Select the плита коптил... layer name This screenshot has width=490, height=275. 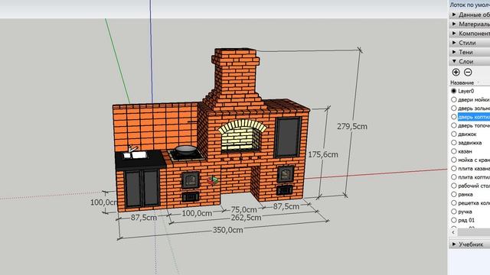(x=474, y=177)
